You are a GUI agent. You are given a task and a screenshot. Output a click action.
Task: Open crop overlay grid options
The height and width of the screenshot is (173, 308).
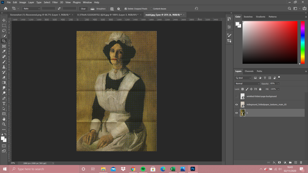pyautogui.click(x=112, y=9)
